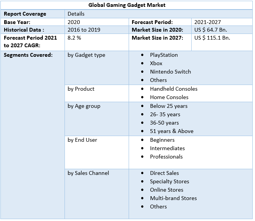Select the Multi-brand Stores entry
The height and width of the screenshot is (221, 255).
click(173, 198)
